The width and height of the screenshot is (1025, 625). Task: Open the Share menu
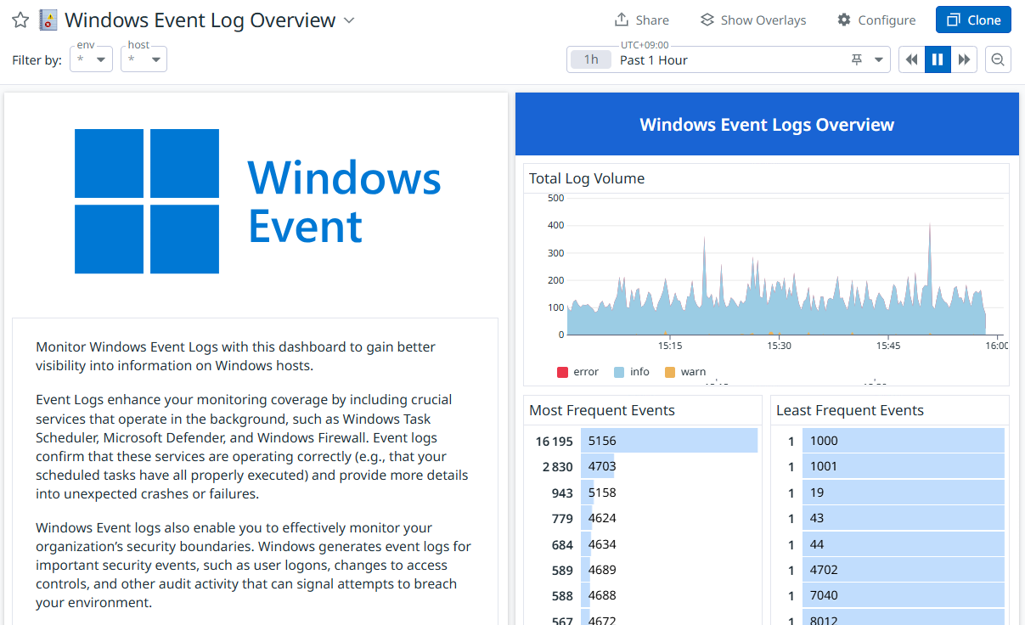[x=641, y=20]
